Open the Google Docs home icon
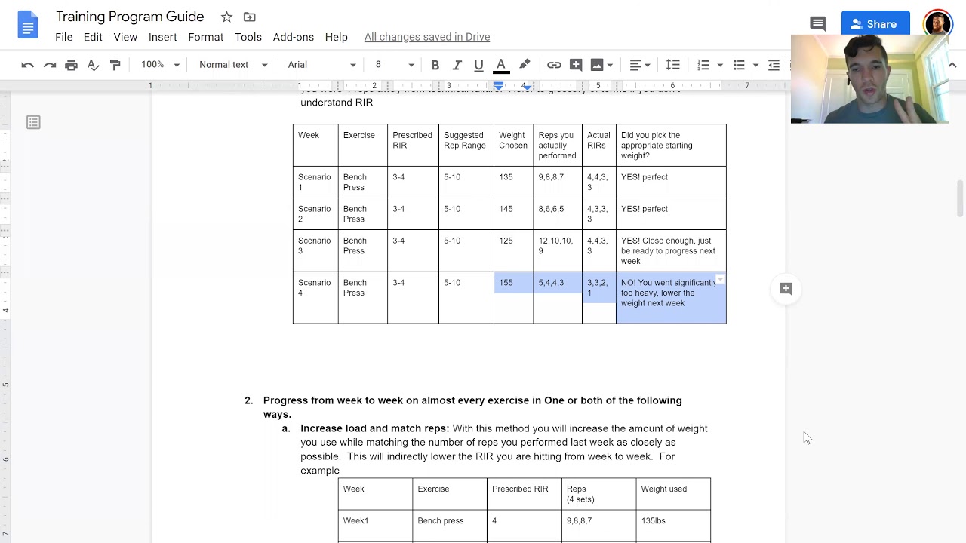The image size is (966, 543). point(27,25)
